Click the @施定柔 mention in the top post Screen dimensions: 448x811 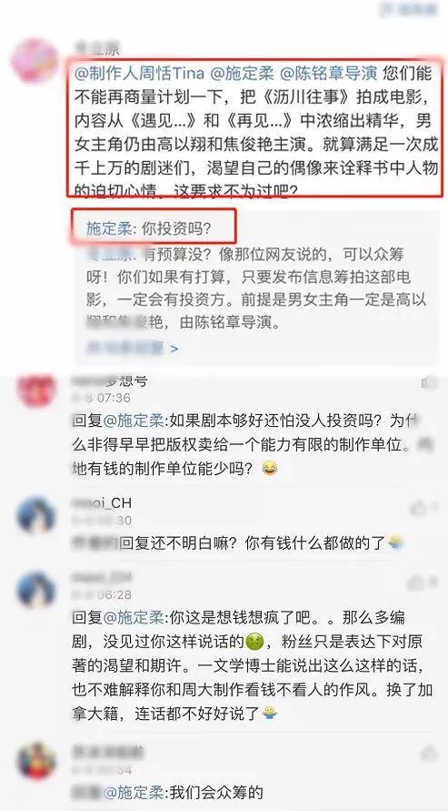click(x=242, y=75)
